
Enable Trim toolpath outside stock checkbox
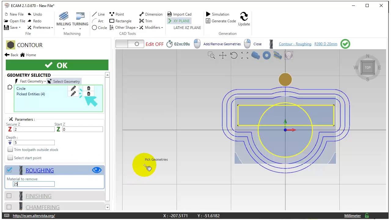10,150
